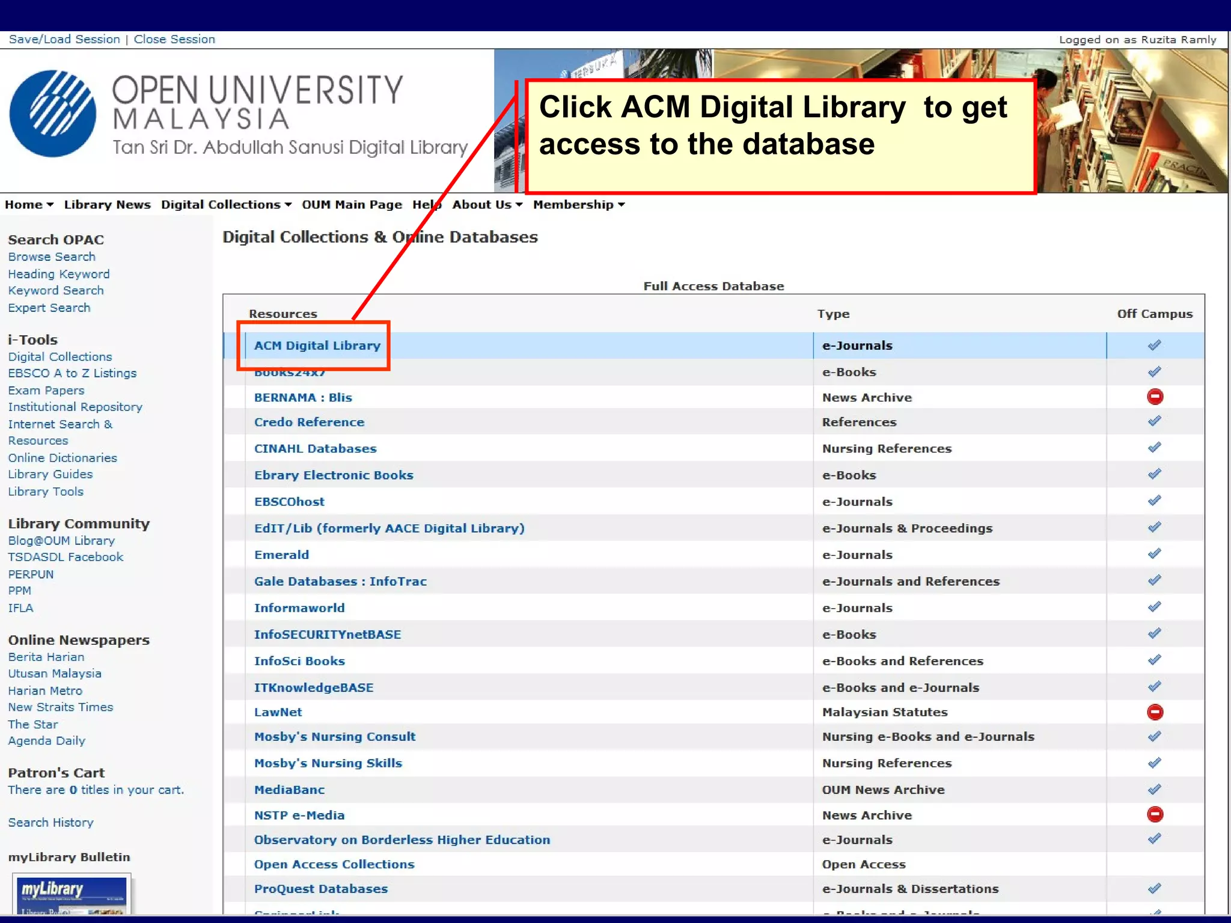Open Library Guides link
The width and height of the screenshot is (1231, 923).
[x=50, y=474]
